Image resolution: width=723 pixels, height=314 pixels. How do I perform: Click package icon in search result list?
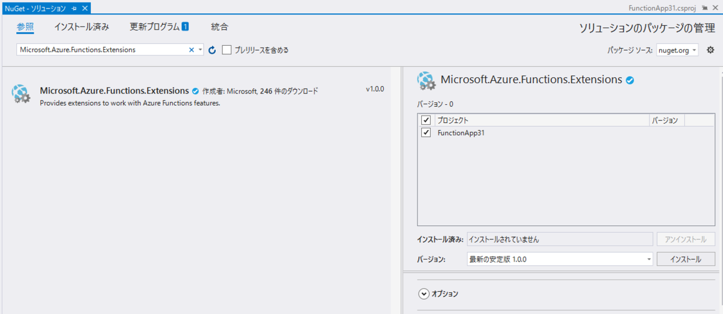(x=21, y=93)
